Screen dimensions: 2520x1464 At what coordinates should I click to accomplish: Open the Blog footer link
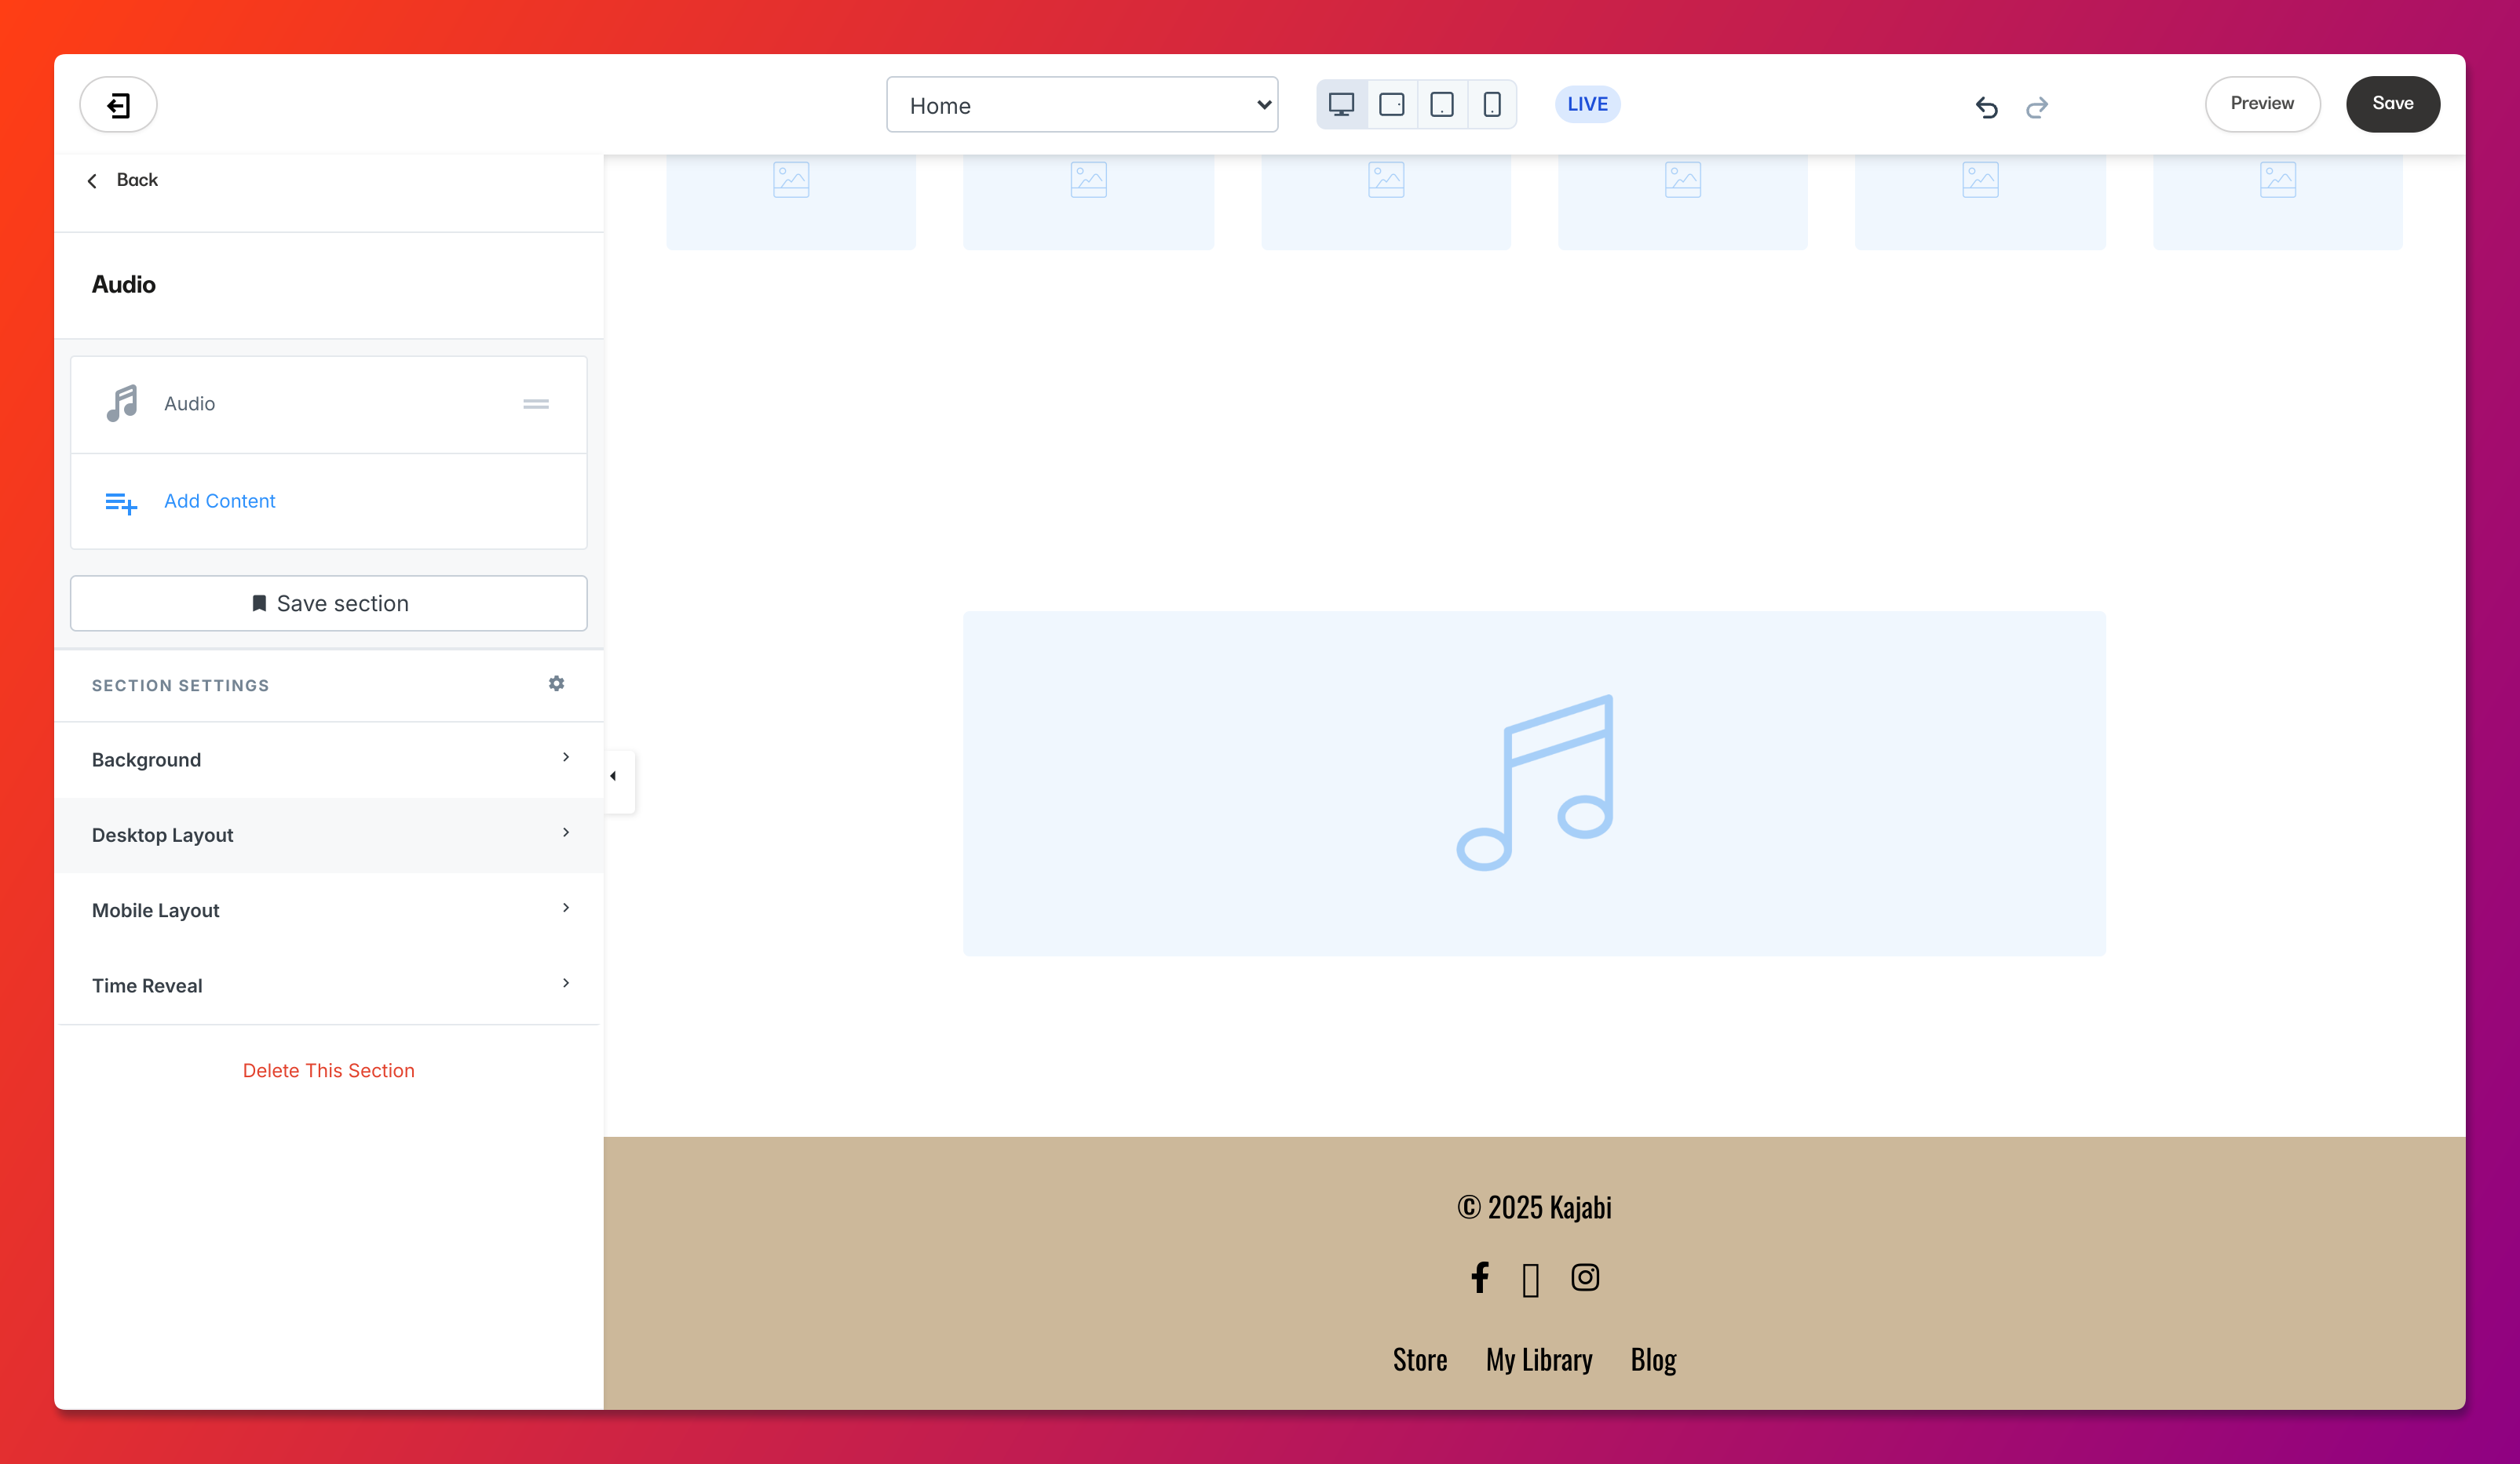pyautogui.click(x=1653, y=1360)
